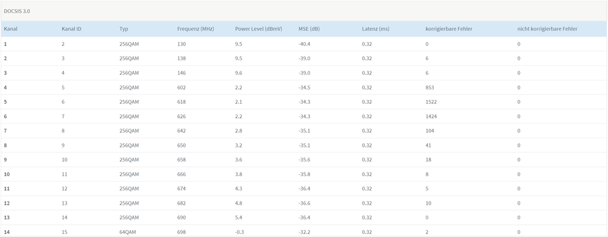Click correctable errors value 1522
Image resolution: width=608 pixels, height=237 pixels.
pyautogui.click(x=431, y=102)
